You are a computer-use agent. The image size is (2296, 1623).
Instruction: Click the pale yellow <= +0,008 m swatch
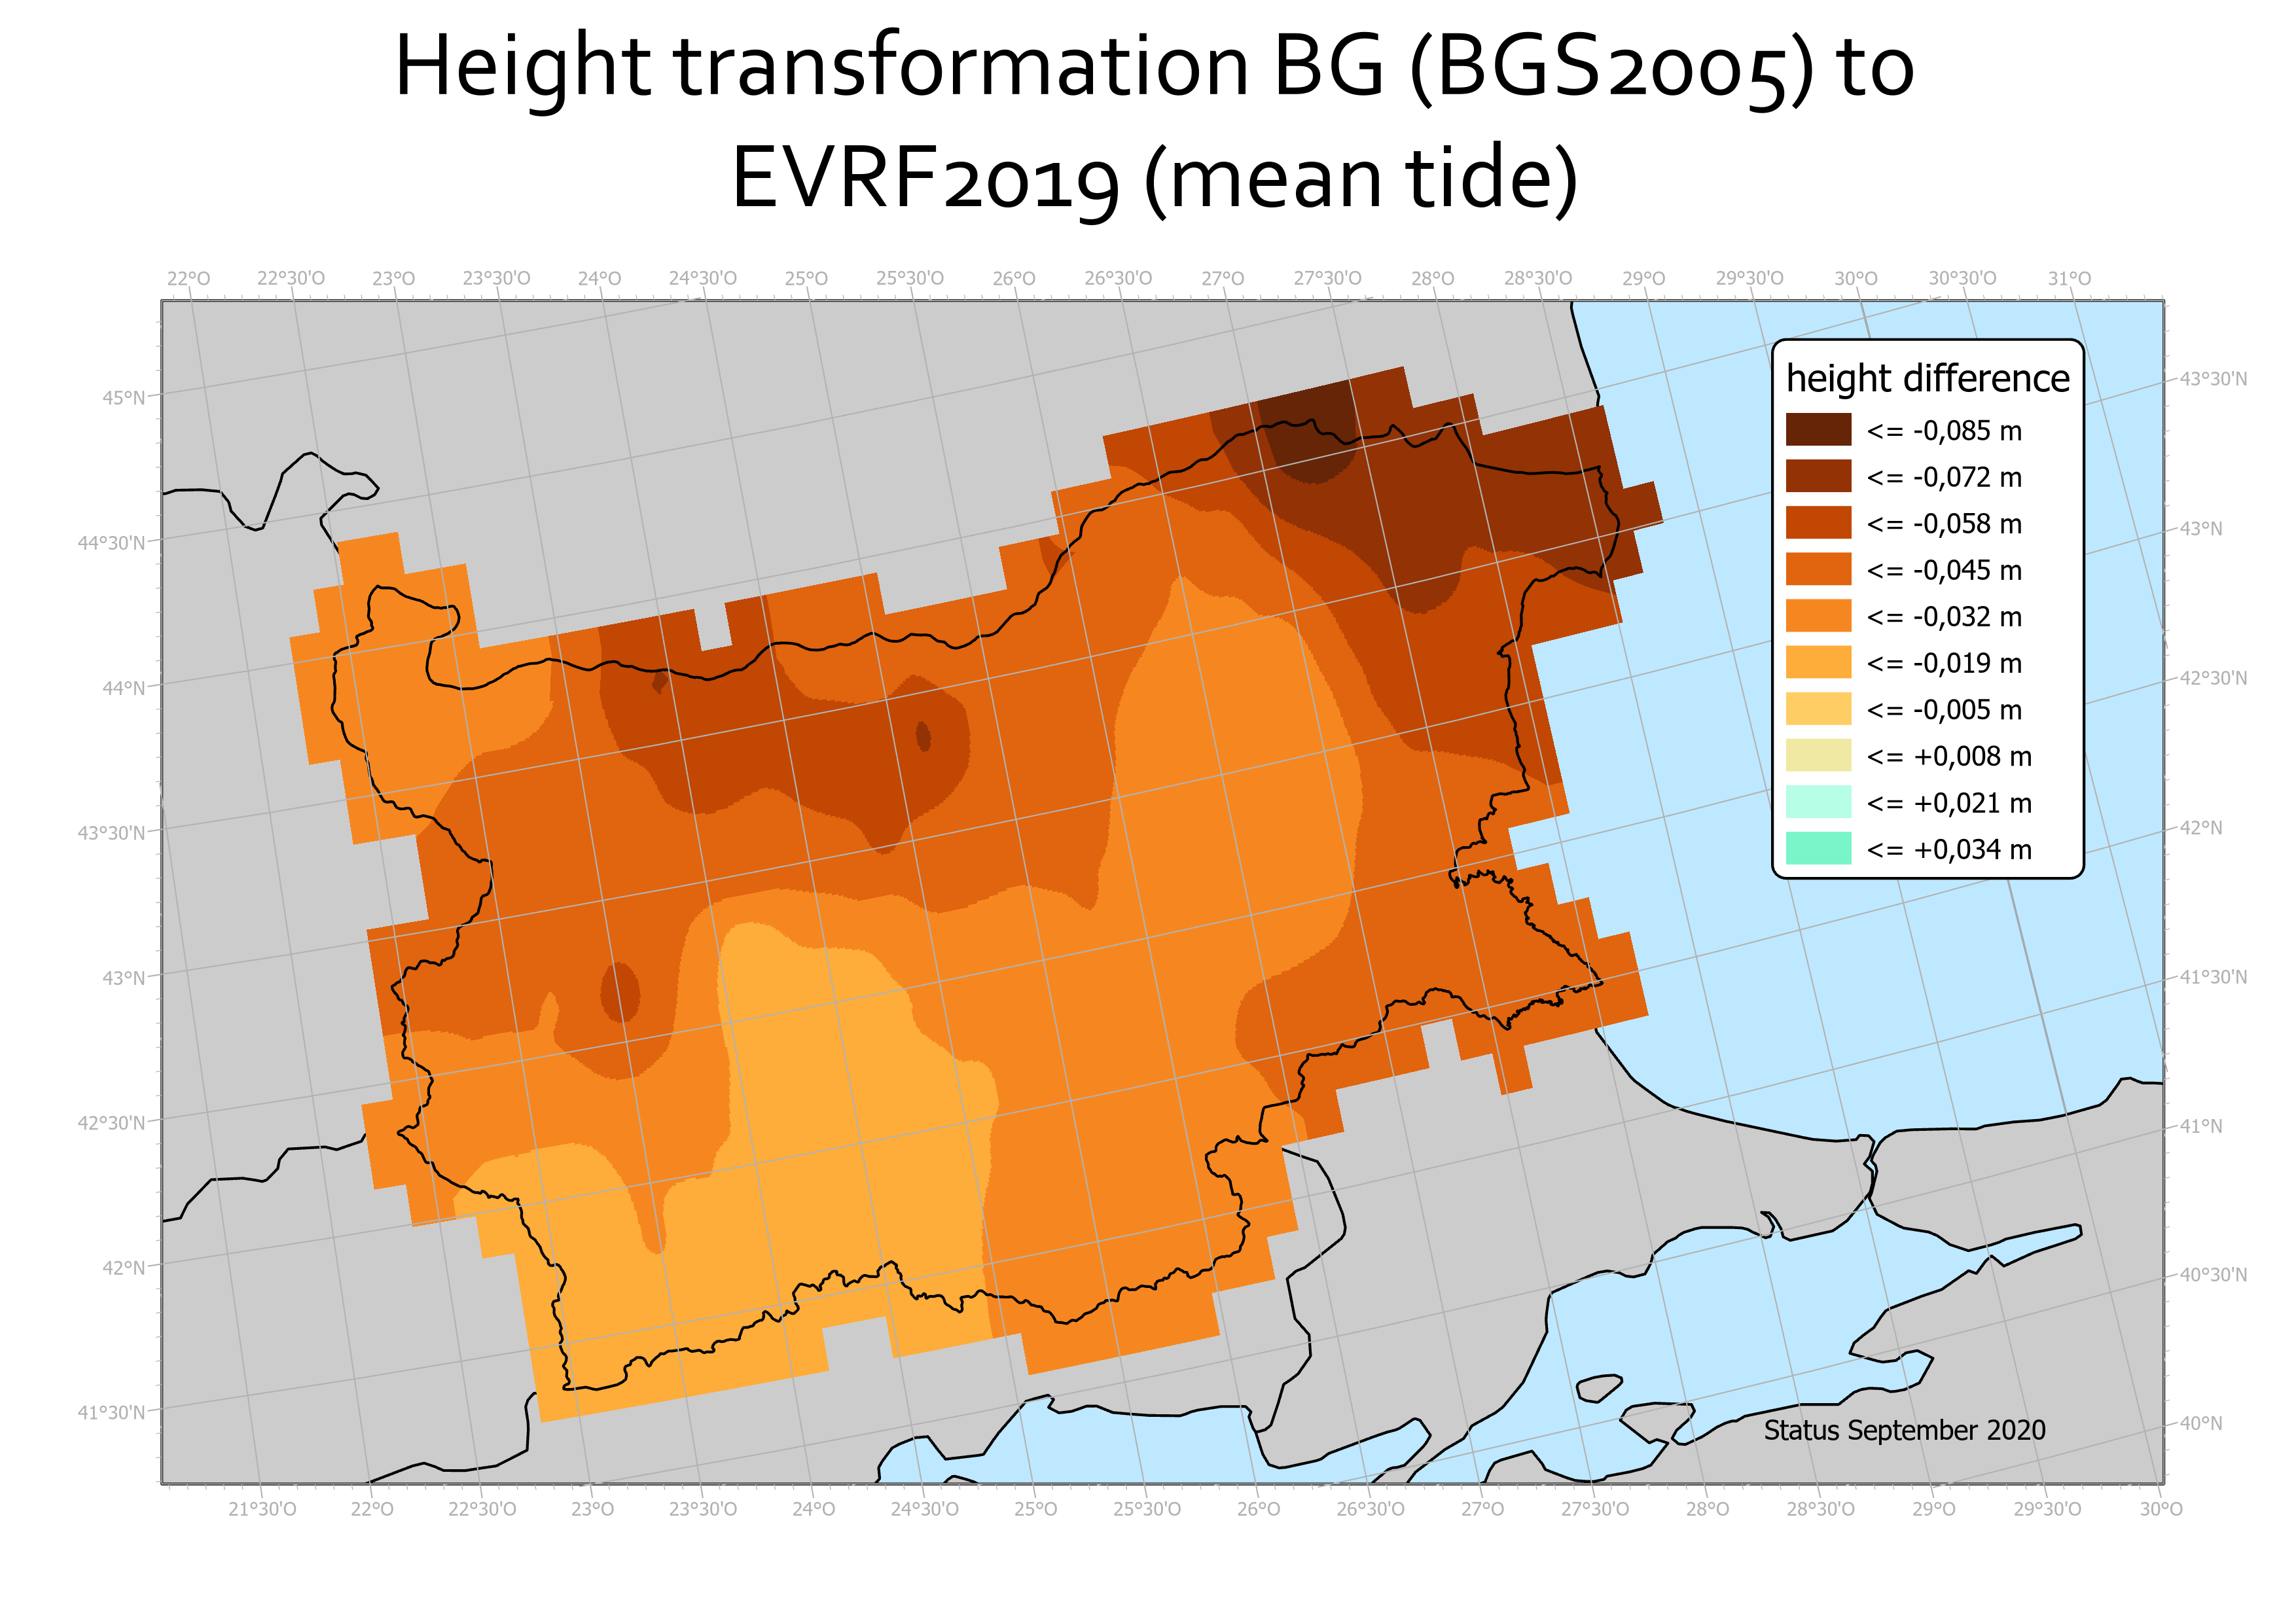pos(1818,755)
